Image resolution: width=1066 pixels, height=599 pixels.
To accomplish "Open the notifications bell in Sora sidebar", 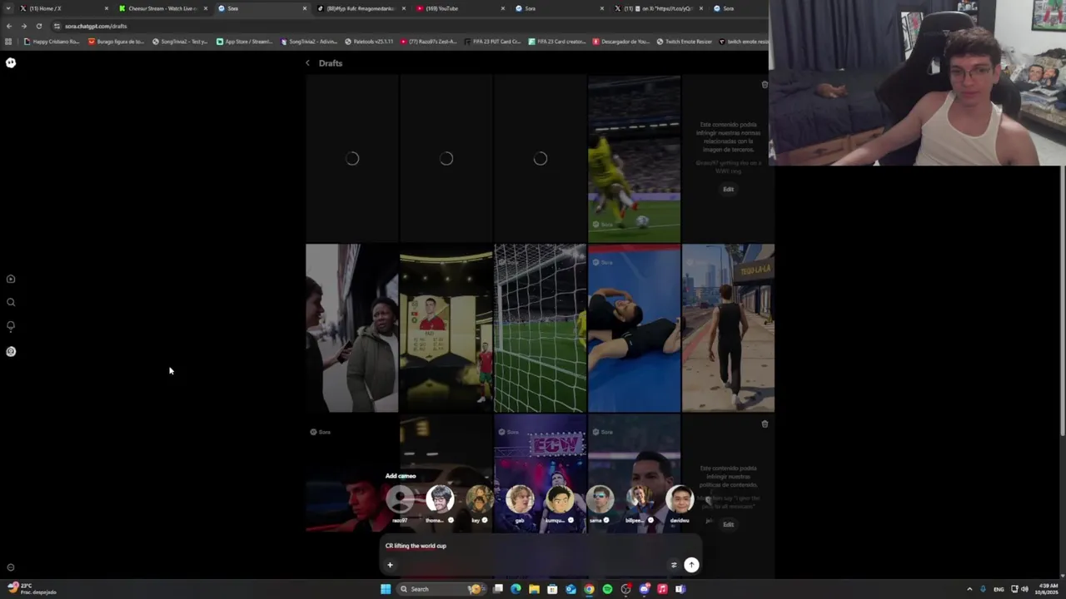I will pyautogui.click(x=11, y=326).
